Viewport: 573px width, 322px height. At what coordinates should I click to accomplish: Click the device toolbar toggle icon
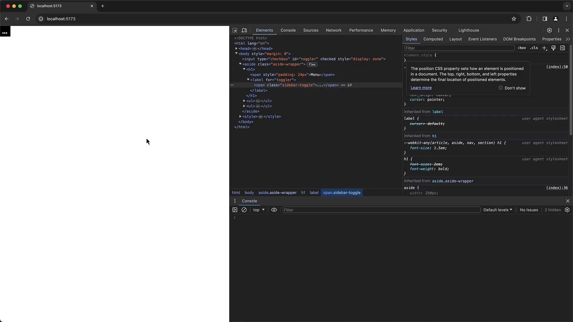click(x=244, y=30)
